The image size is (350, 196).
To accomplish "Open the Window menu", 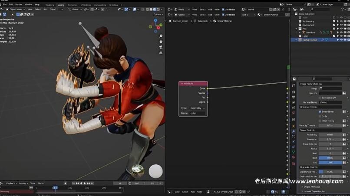I will (28, 4).
